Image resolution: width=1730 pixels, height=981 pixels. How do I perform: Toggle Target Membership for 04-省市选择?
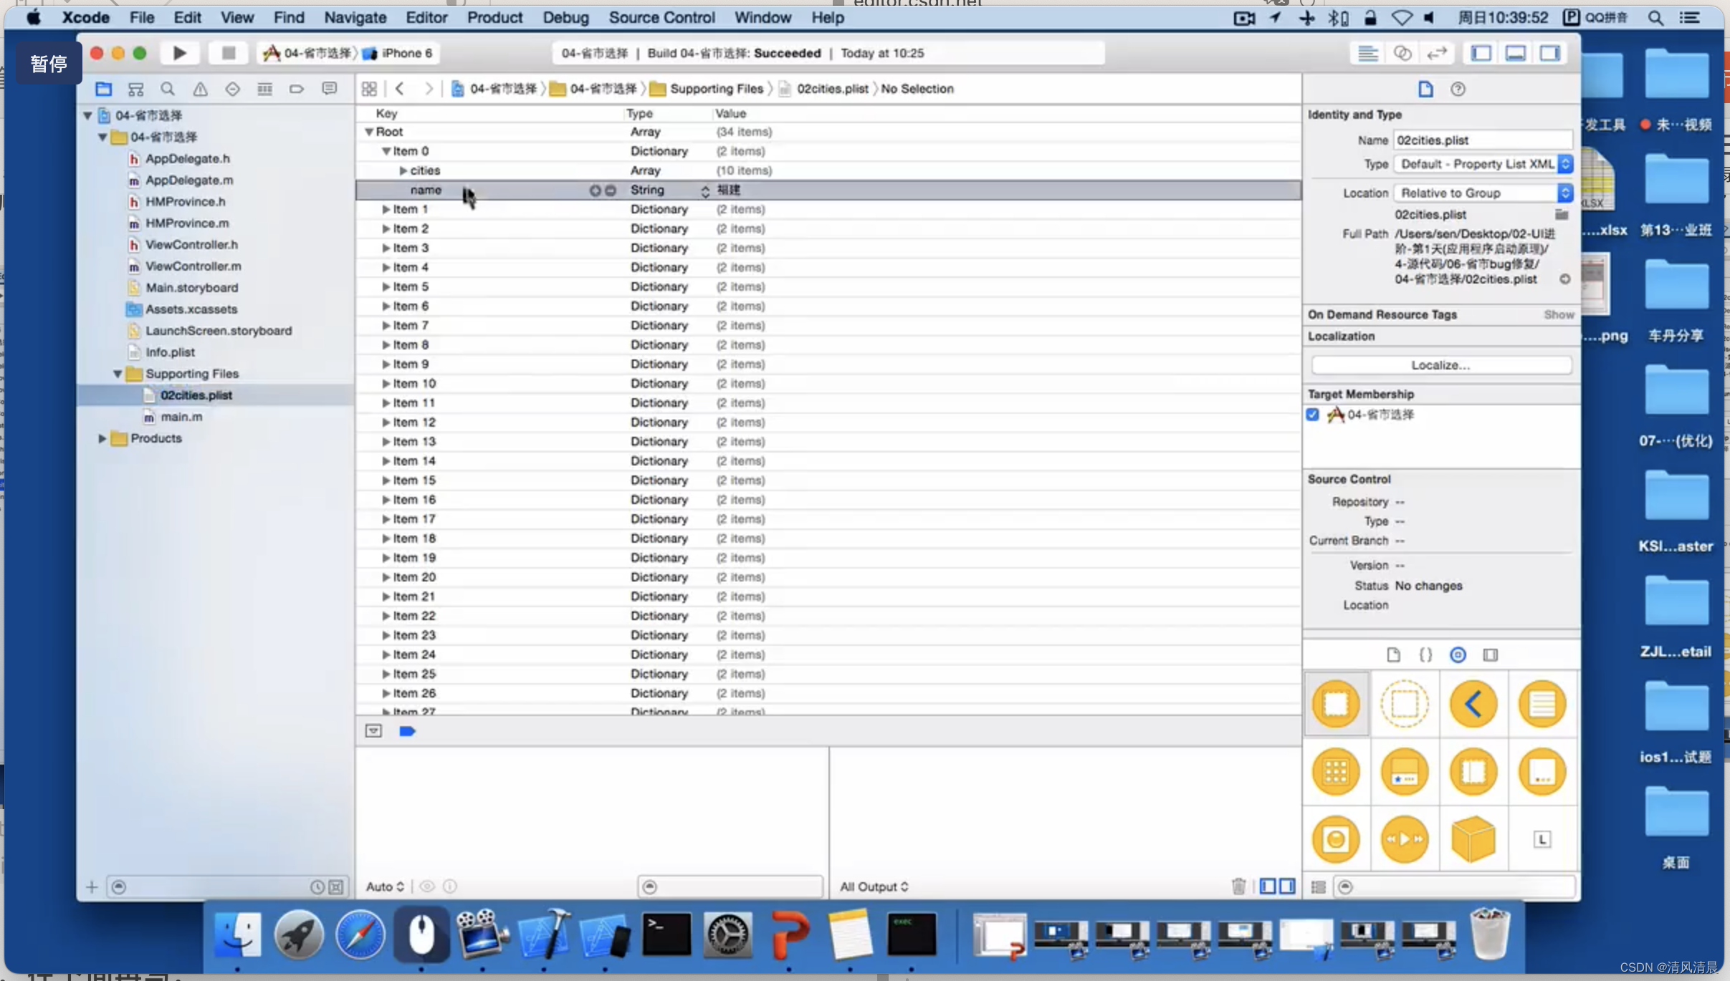(x=1313, y=415)
